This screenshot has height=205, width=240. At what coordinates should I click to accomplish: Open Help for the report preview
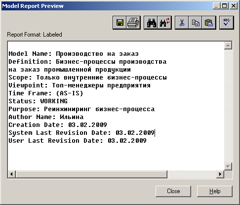click(215, 191)
